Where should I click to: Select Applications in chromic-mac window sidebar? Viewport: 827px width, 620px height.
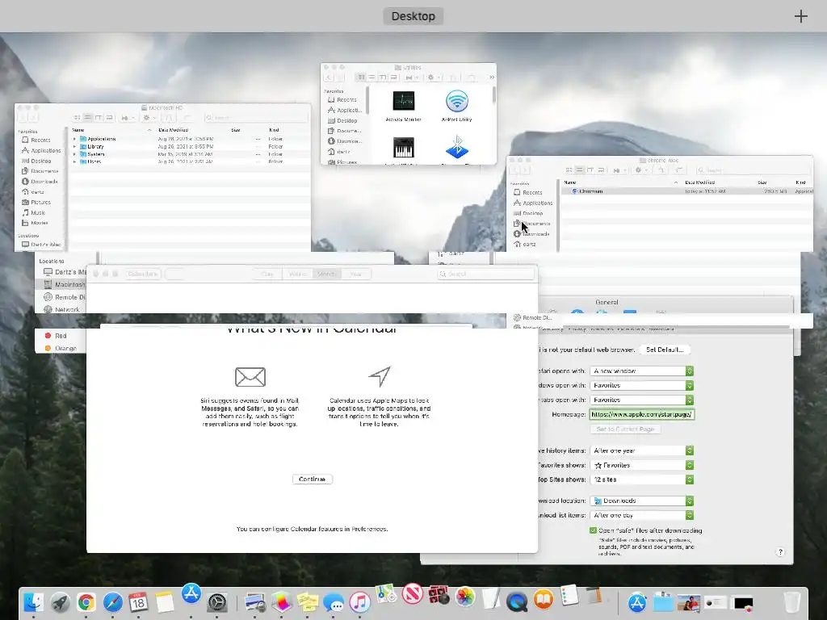click(x=533, y=203)
